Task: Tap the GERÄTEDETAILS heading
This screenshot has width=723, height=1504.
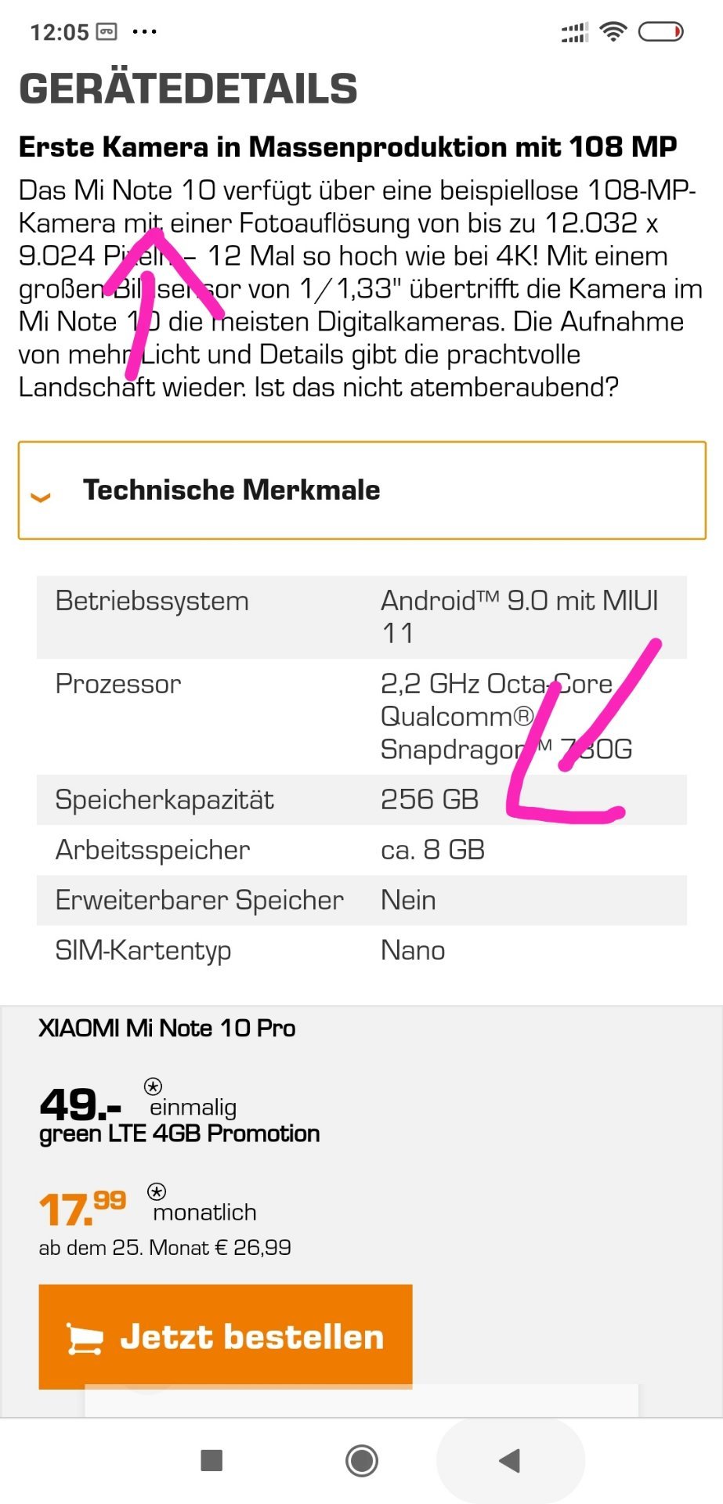Action: pyautogui.click(x=188, y=89)
